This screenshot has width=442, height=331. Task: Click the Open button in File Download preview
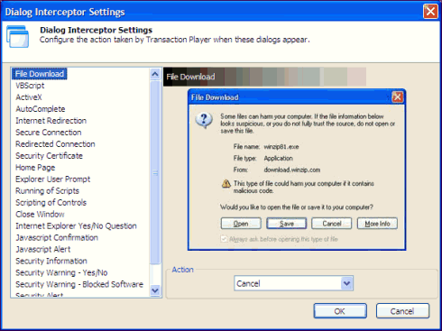[241, 224]
